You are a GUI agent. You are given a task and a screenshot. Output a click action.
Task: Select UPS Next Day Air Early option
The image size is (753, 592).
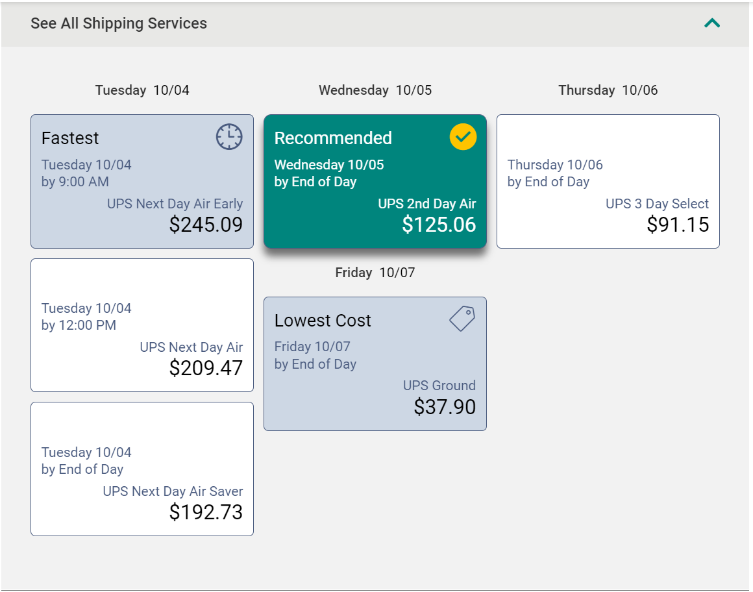(x=142, y=182)
